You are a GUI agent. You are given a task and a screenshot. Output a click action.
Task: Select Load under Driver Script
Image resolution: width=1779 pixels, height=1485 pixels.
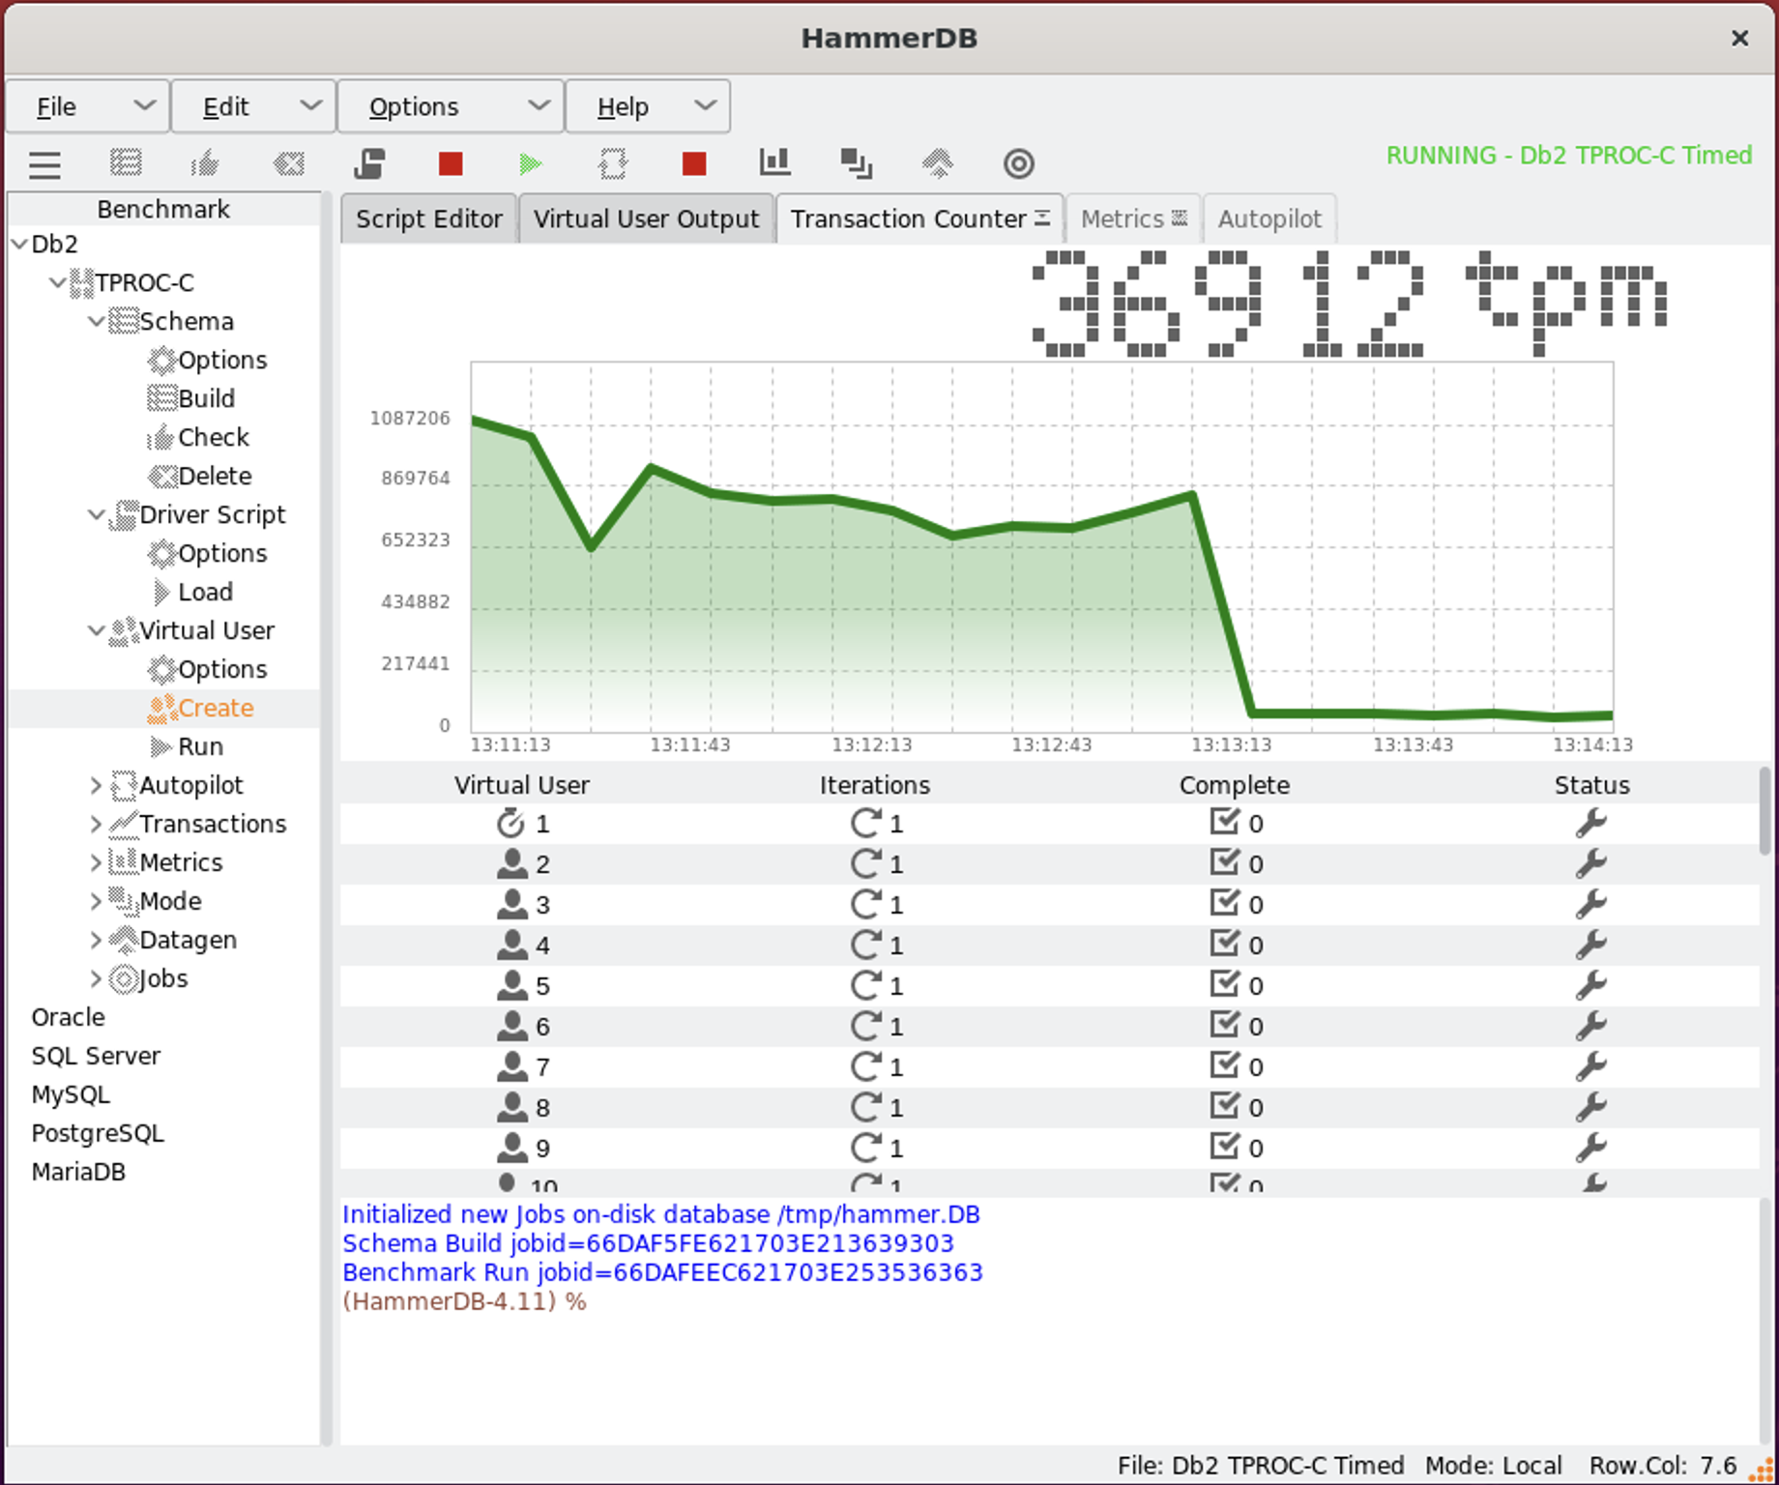tap(205, 592)
